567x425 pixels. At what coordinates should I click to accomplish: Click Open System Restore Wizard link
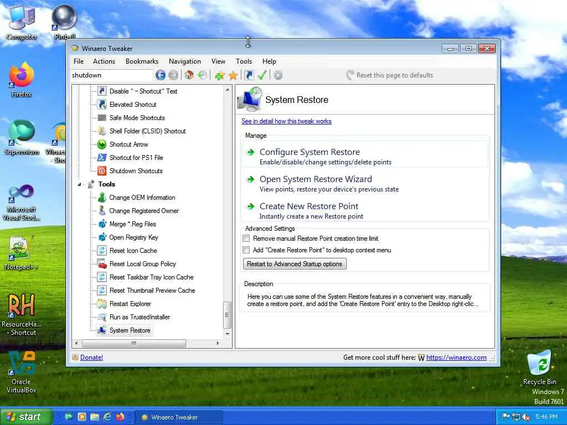[316, 179]
